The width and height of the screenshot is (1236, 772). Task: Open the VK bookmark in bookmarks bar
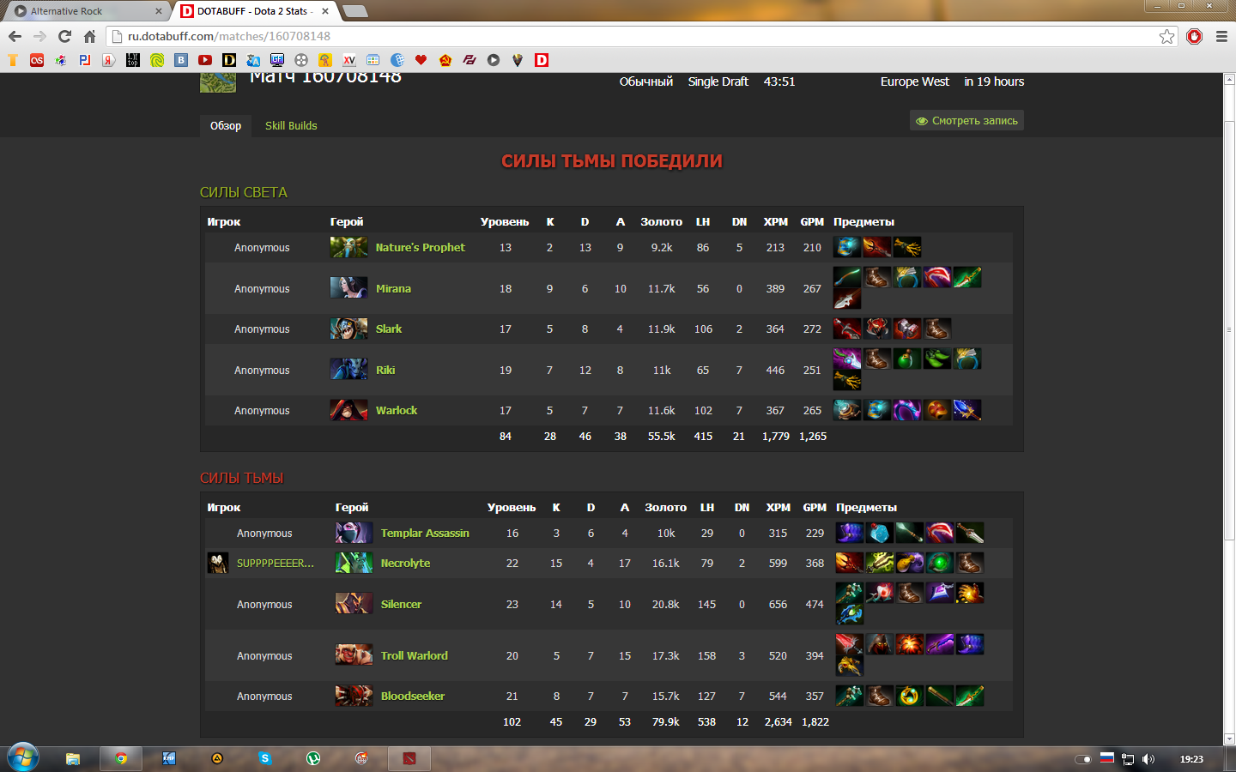181,60
